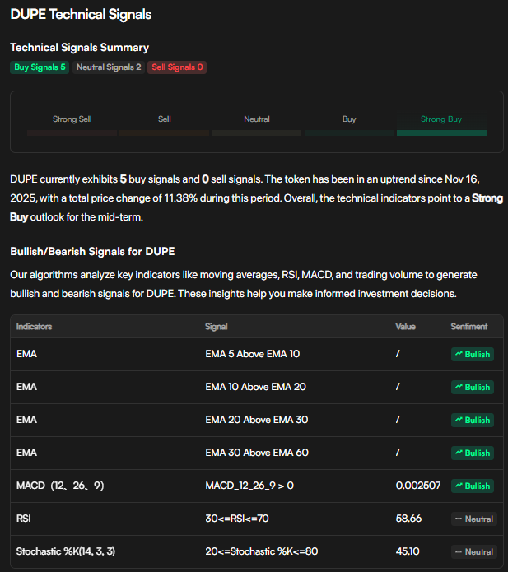
Task: Click the 'EMA 5 Above EMA 10' signal cell
Action: [x=253, y=354]
